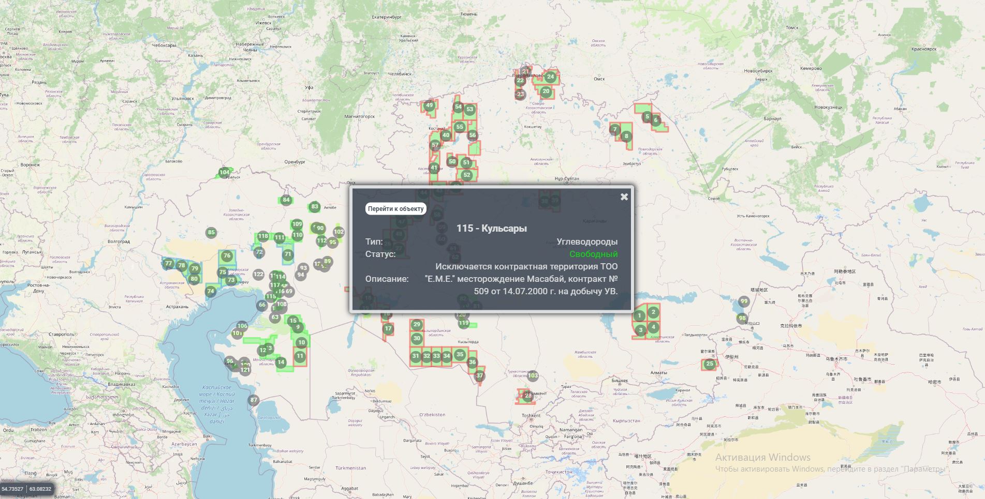Choose marker 5 in the northeast
Image resolution: width=985 pixels, height=499 pixels.
coord(647,117)
